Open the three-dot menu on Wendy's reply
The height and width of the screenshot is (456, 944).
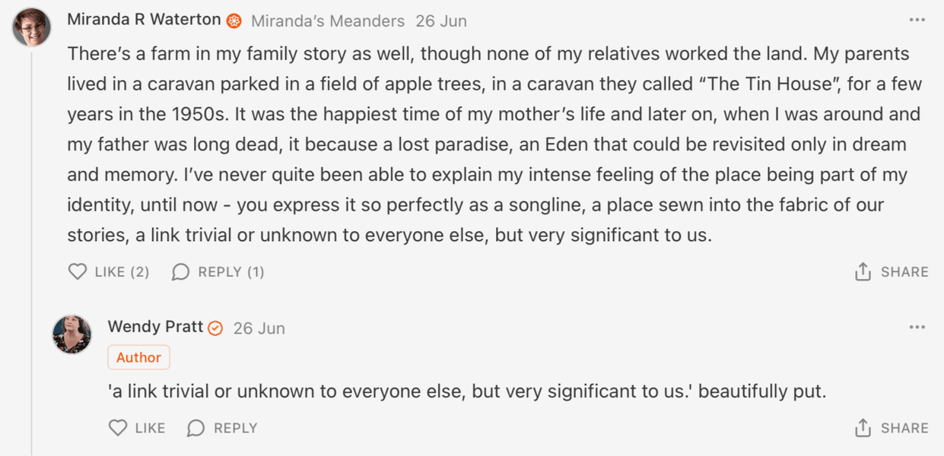[917, 328]
